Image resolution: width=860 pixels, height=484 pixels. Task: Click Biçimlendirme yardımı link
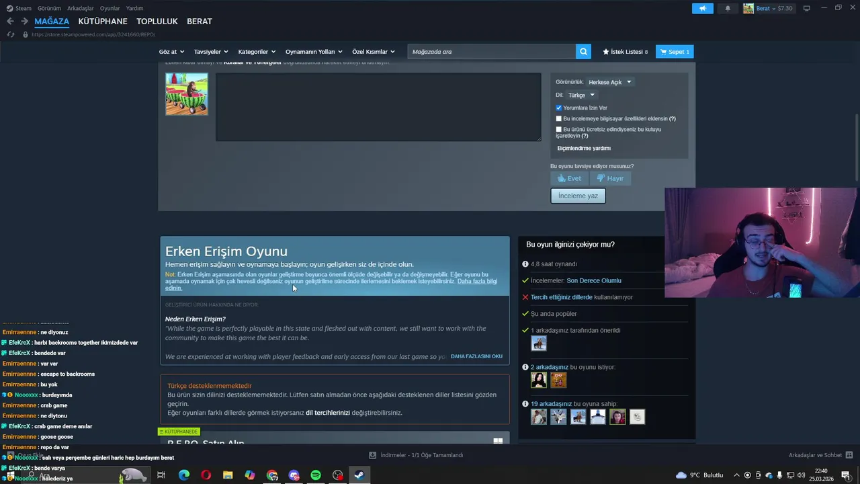pyautogui.click(x=584, y=148)
